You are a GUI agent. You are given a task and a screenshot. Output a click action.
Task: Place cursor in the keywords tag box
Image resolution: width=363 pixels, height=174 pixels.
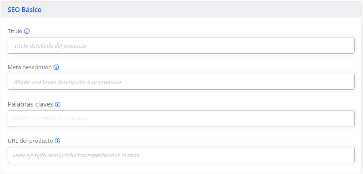181,119
